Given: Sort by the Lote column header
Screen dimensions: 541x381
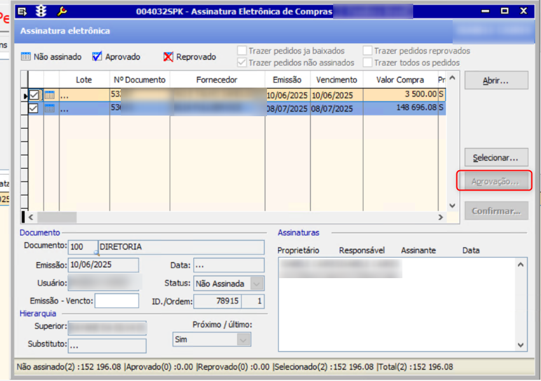Looking at the screenshot, I should coord(84,80).
